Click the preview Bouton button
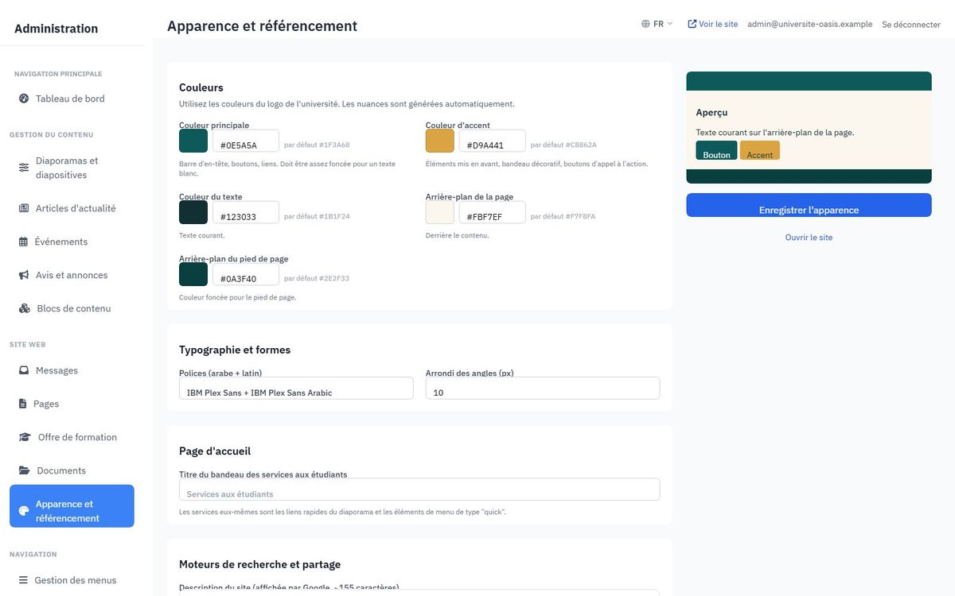 pyautogui.click(x=716, y=150)
